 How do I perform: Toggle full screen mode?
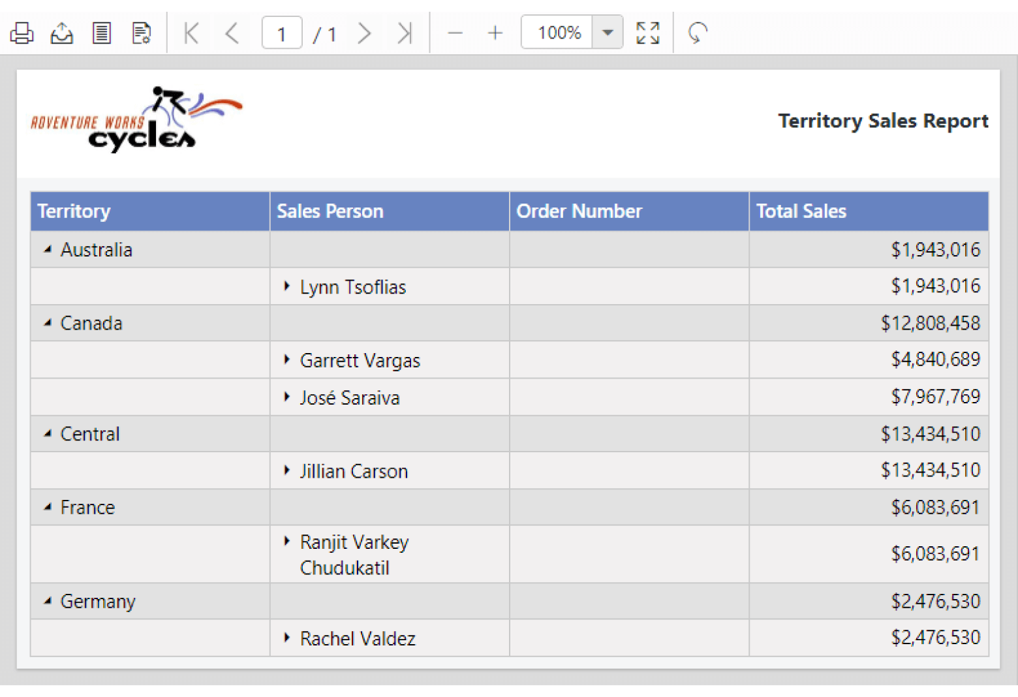point(648,33)
